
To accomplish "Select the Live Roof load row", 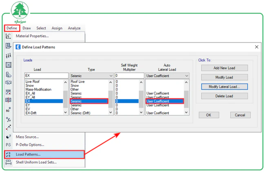I will tap(44, 81).
